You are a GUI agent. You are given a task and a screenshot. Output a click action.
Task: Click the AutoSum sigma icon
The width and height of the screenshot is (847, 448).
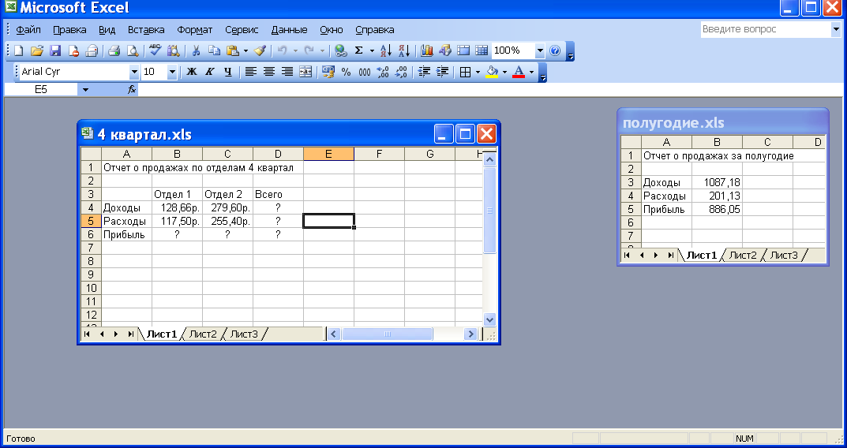click(x=358, y=50)
